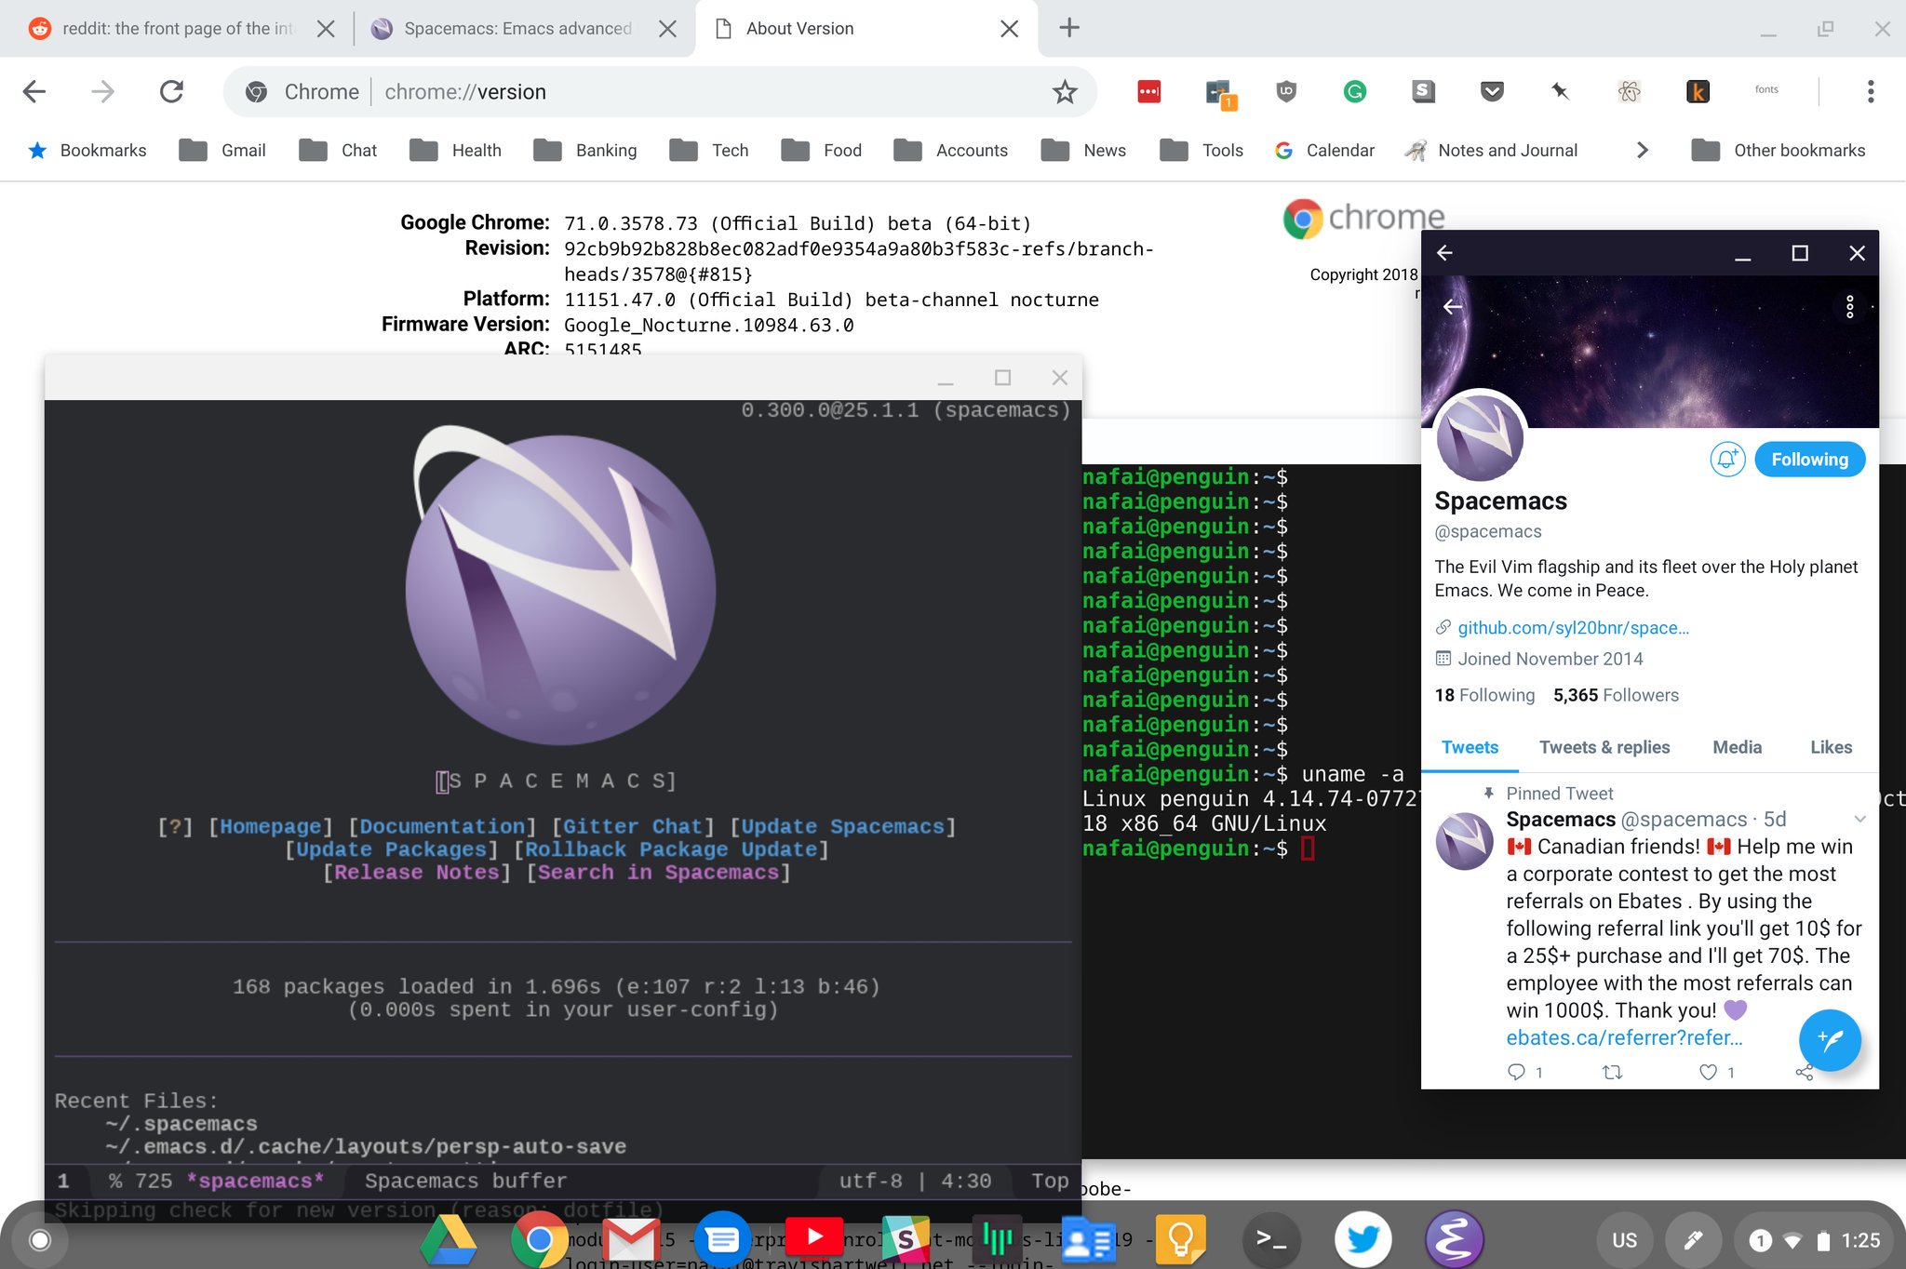Click the Gitter Chat link in Spacemacs
Viewport: 1906px width, 1269px height.
[632, 826]
